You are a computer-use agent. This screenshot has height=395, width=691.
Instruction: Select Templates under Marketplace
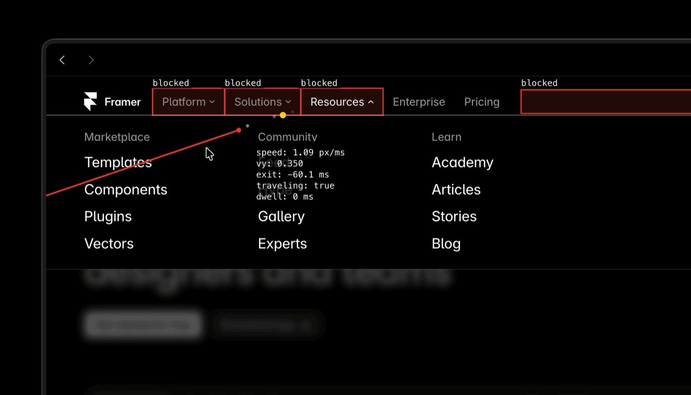point(118,162)
